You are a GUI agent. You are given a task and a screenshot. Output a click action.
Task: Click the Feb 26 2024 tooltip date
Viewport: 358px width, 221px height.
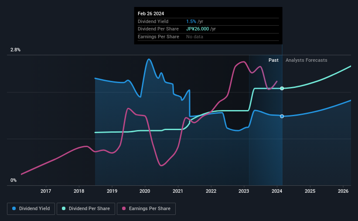click(151, 13)
